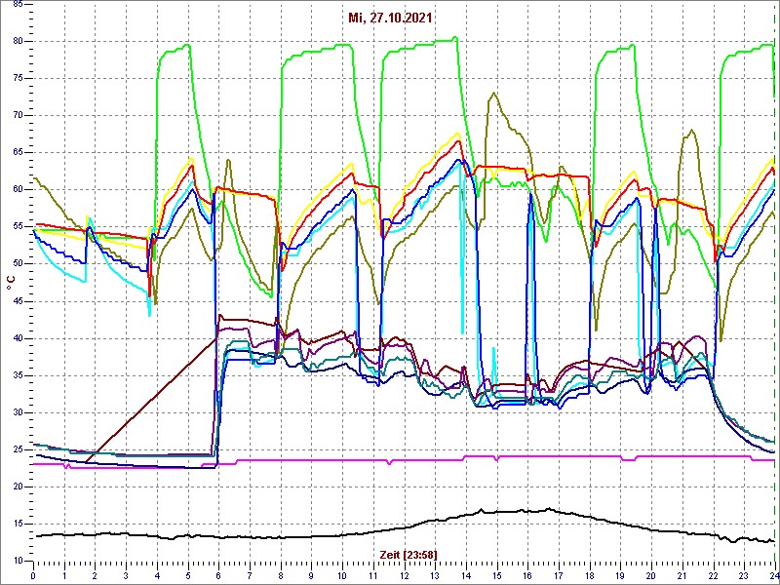The height and width of the screenshot is (585, 780).
Task: Select the 35 value on temperature axis
Action: pyautogui.click(x=18, y=375)
